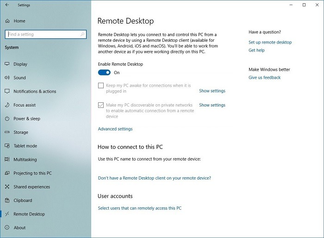Minimize the Settings window
This screenshot has width=324, height=238.
coord(291,5)
